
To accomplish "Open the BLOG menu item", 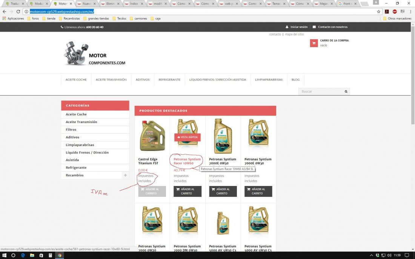I will [296, 79].
